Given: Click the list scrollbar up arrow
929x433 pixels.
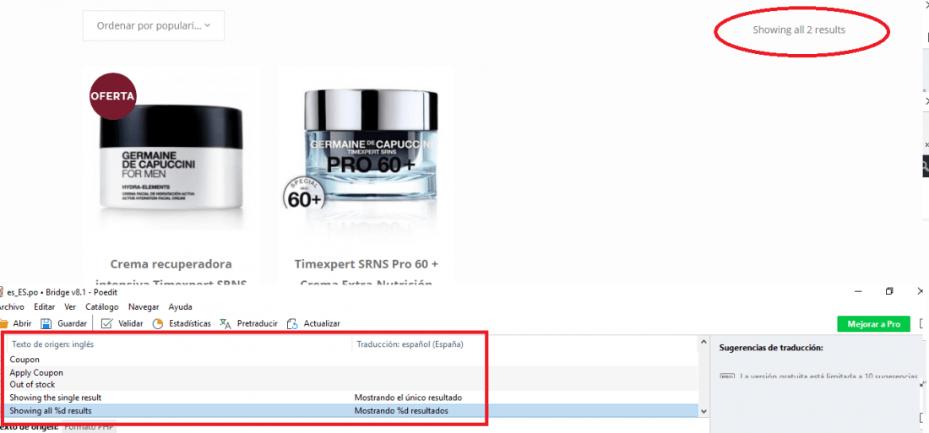Looking at the screenshot, I should click(x=704, y=342).
